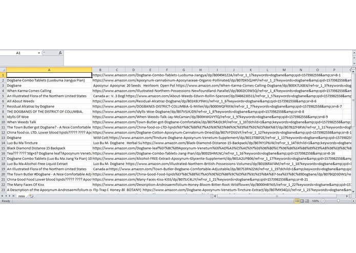Click the Name Box showing A1
The height and width of the screenshot is (253, 356).
coord(18,53)
